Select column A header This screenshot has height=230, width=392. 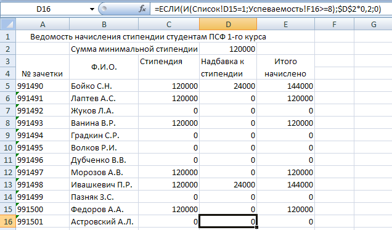(43, 25)
